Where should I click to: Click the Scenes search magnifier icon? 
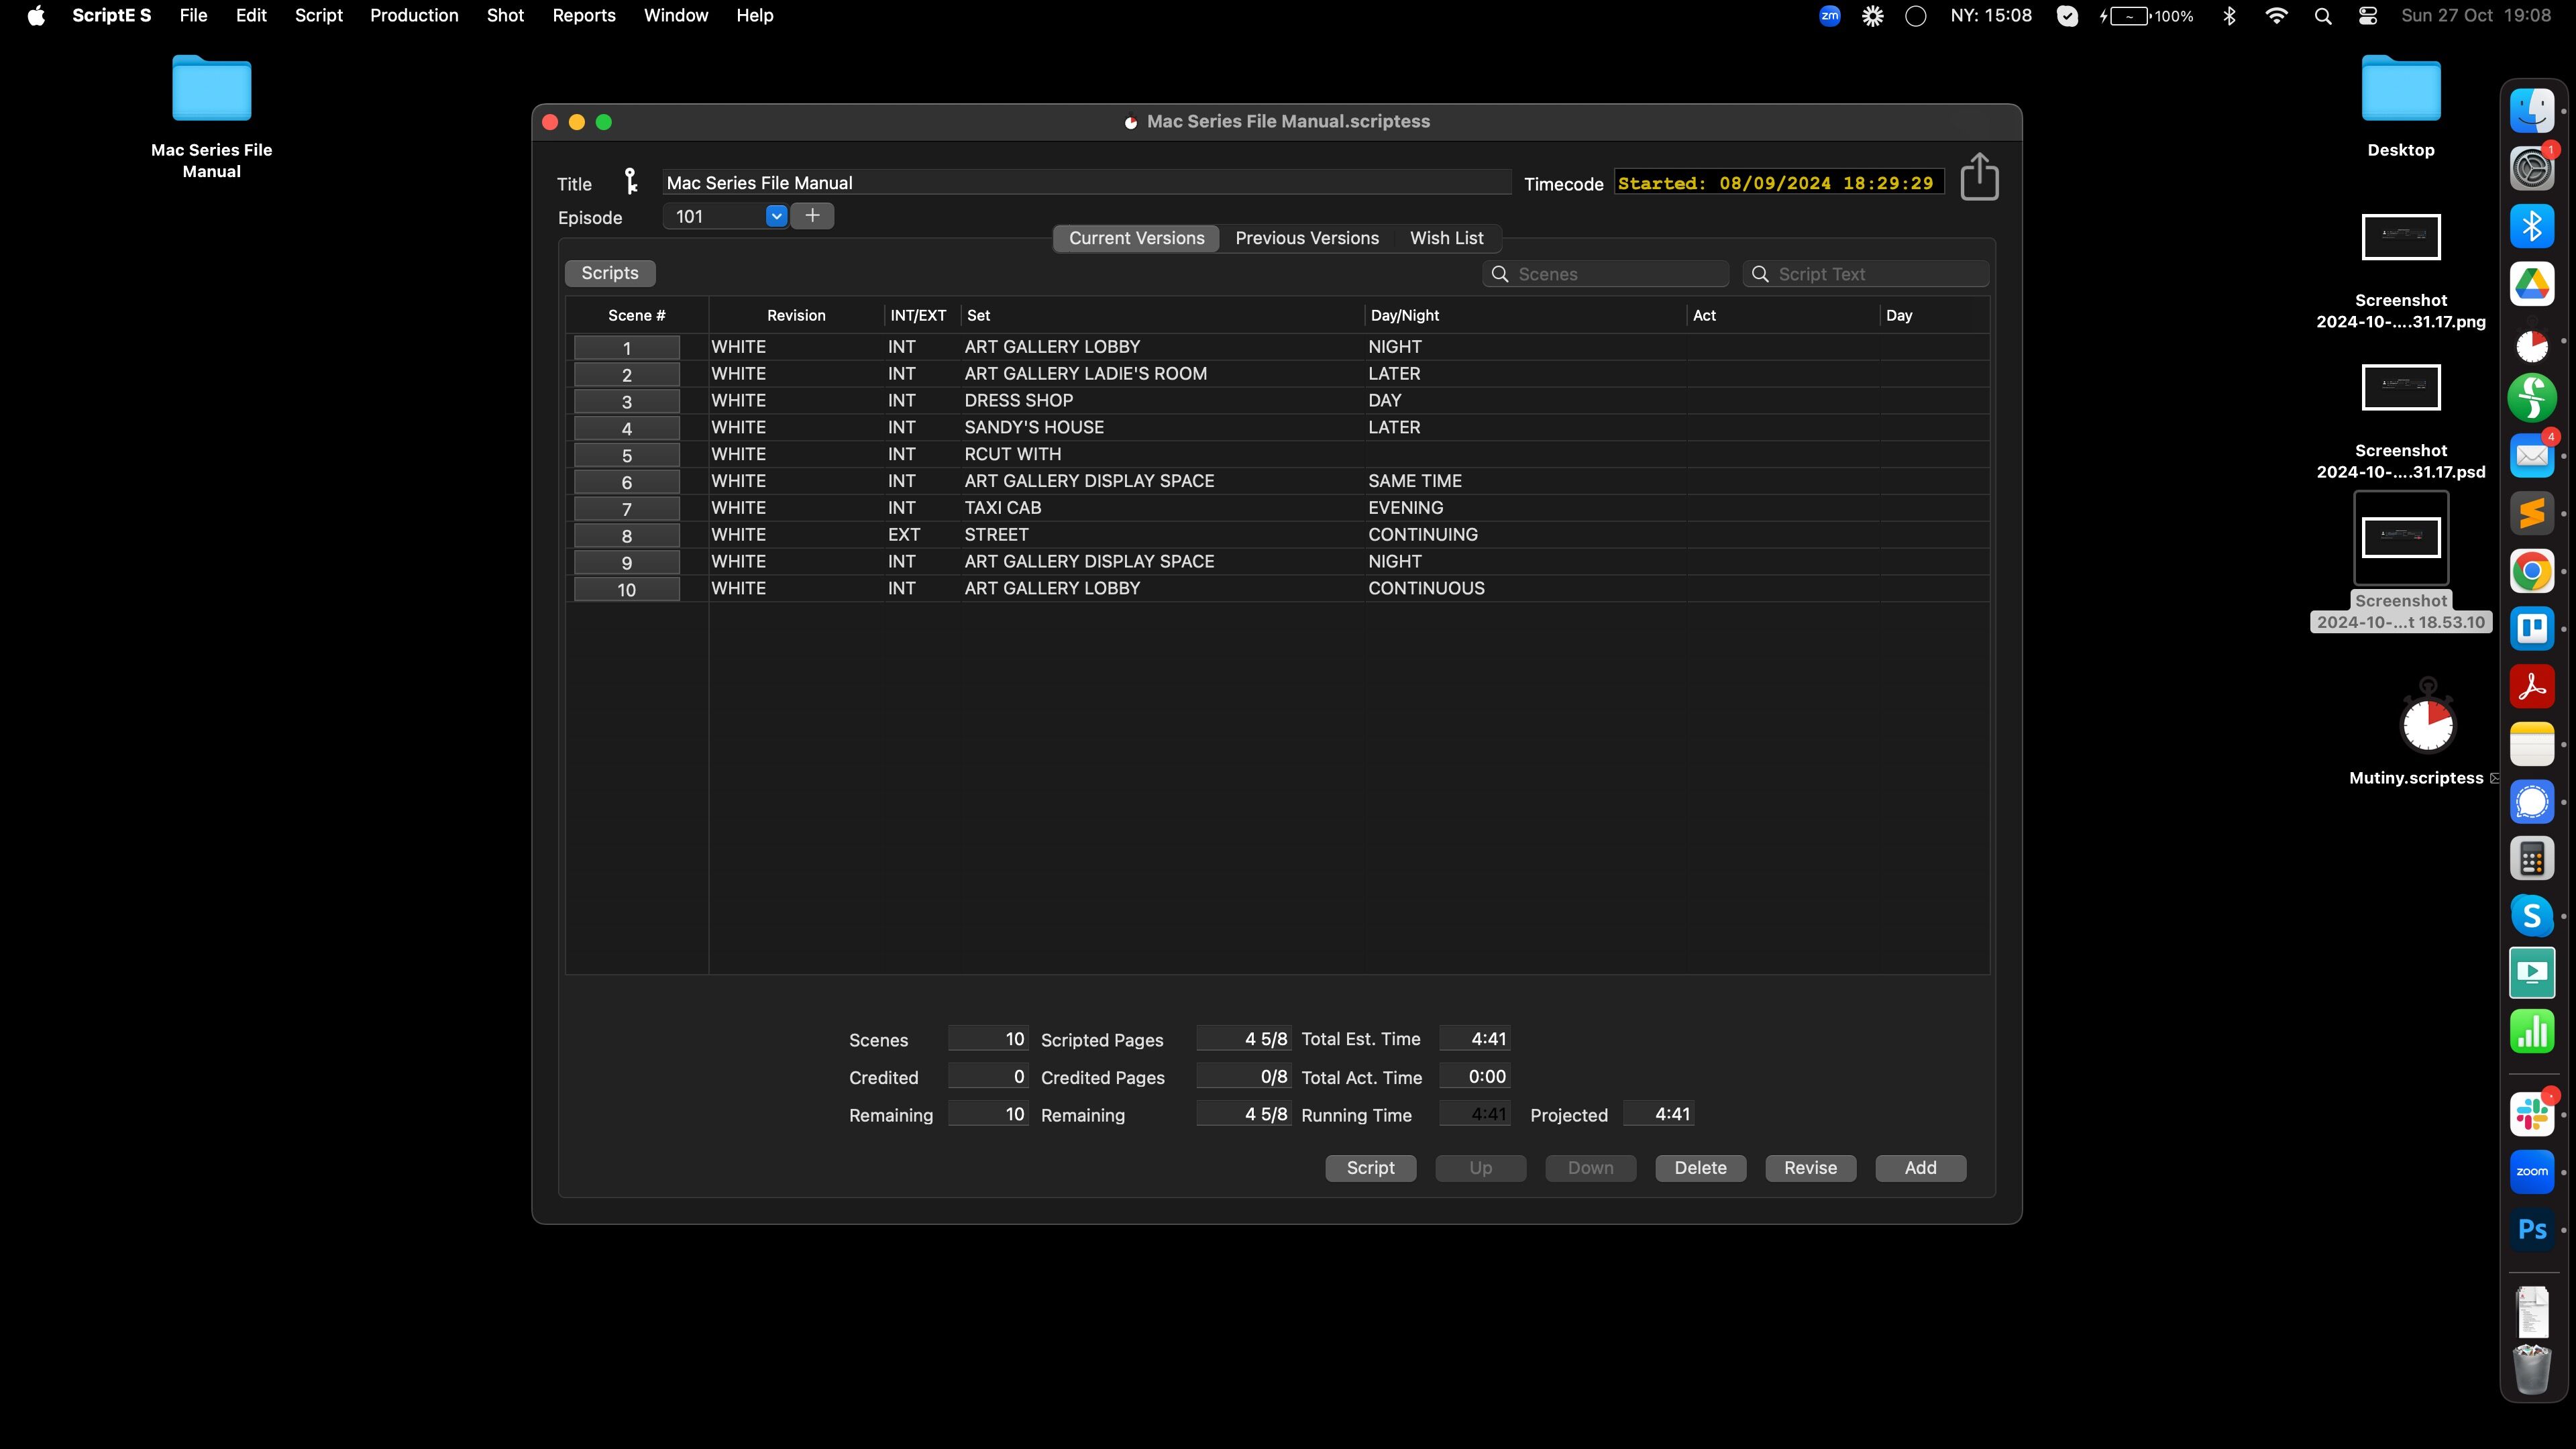point(1500,274)
